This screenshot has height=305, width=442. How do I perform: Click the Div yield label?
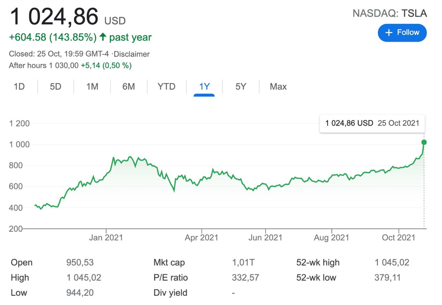pyautogui.click(x=170, y=293)
